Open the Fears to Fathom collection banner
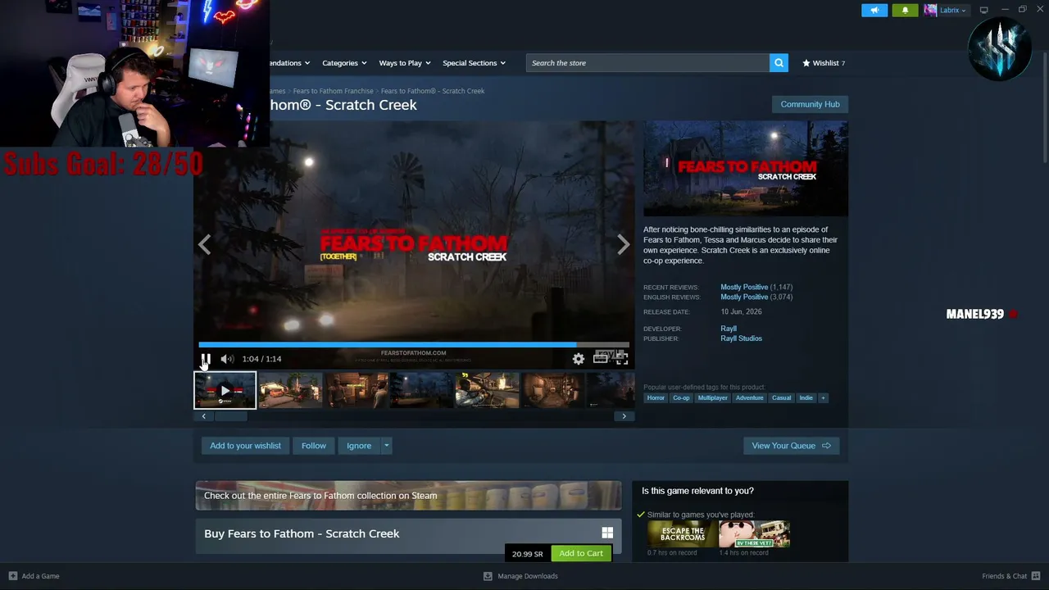 point(408,496)
